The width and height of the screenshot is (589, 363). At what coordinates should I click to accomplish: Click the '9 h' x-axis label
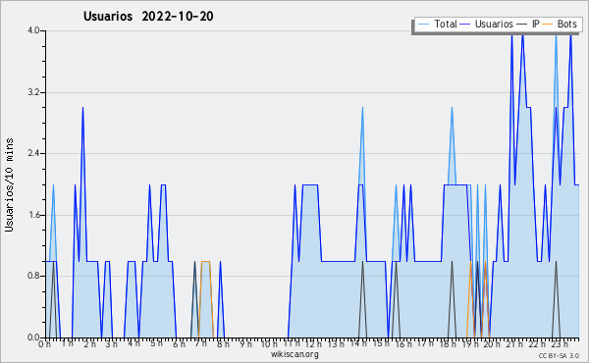(x=245, y=344)
